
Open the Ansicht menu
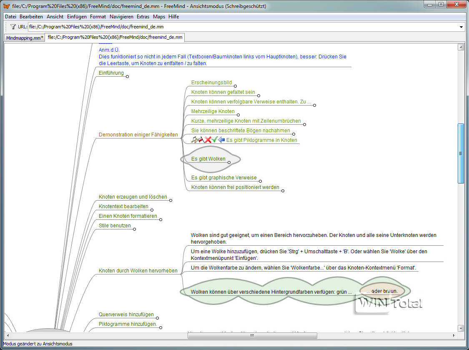(55, 17)
